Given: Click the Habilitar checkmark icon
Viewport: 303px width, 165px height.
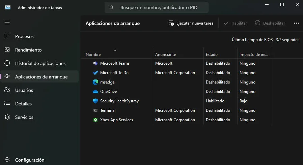Looking at the screenshot, I should (226, 23).
